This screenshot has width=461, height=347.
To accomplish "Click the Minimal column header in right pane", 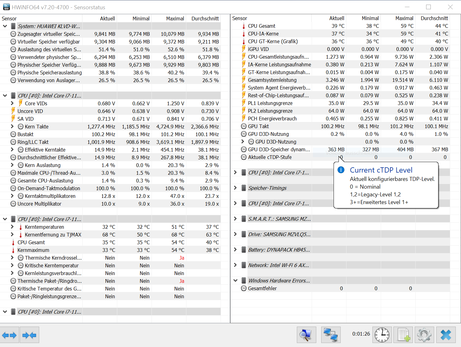I will (x=370, y=18).
